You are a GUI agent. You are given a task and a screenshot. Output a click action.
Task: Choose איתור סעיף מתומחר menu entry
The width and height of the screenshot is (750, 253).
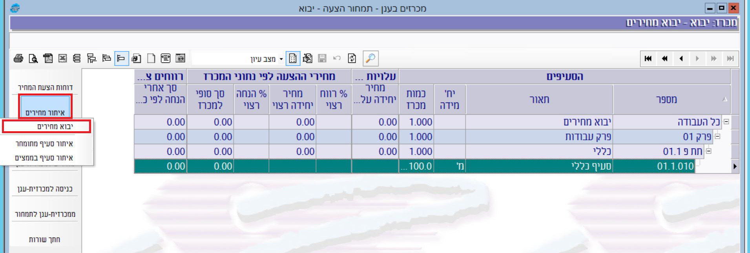[44, 144]
